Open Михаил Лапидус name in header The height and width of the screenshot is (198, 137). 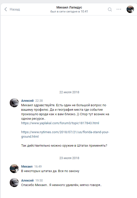click(69, 7)
